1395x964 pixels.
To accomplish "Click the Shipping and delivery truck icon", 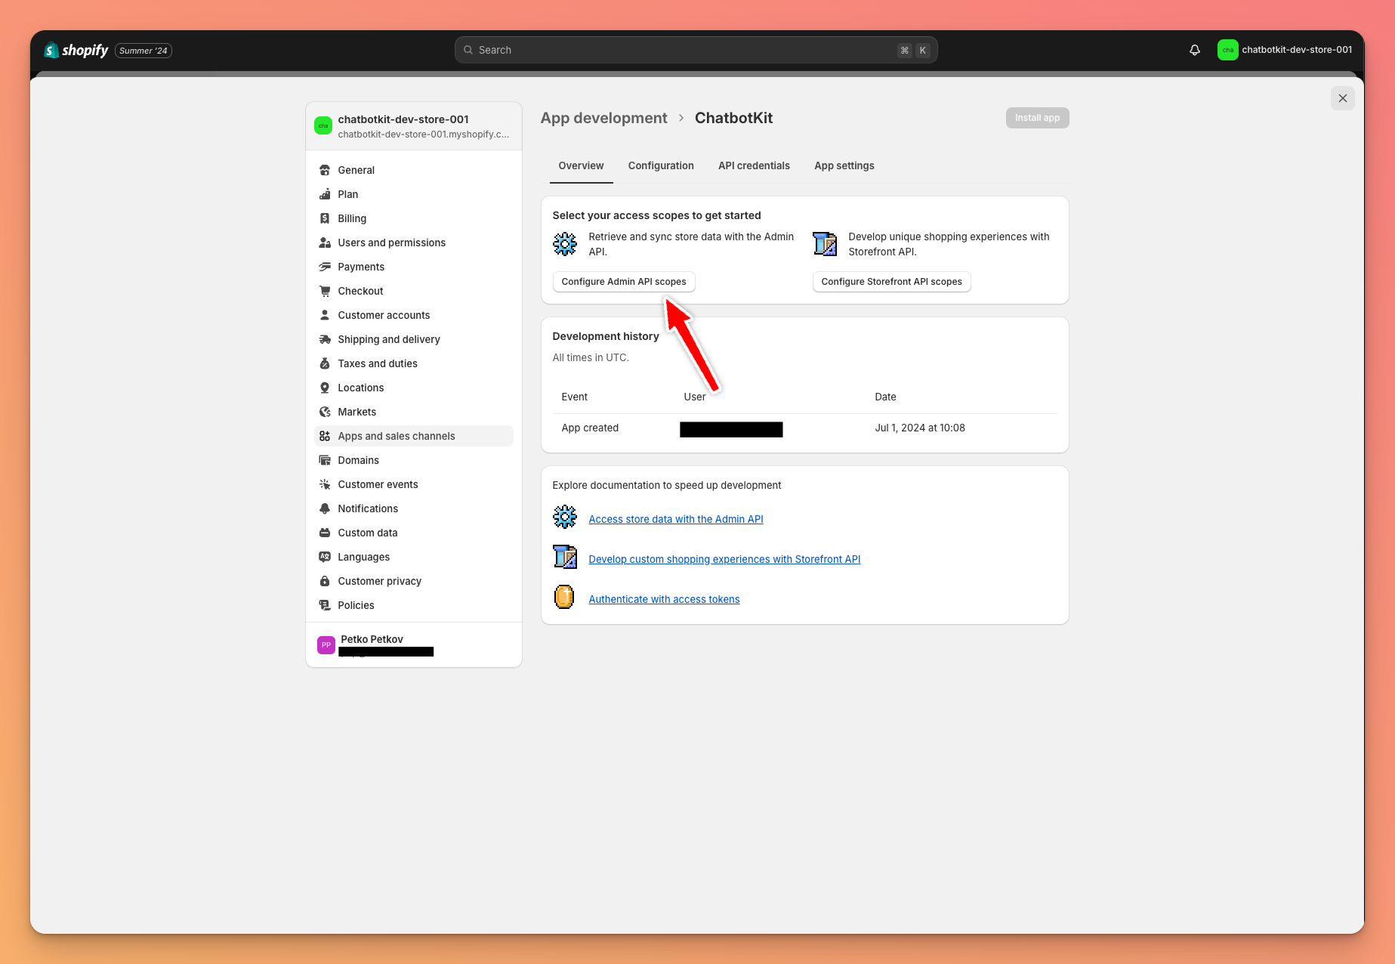I will tap(325, 339).
